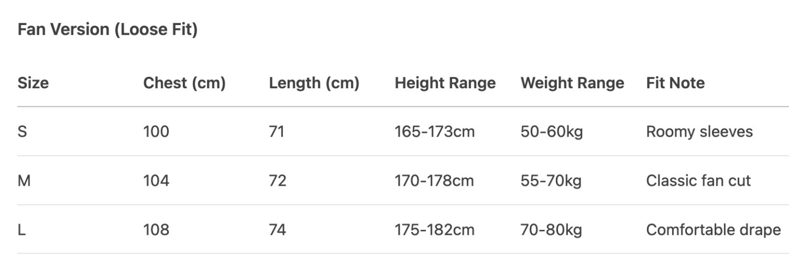
Task: Click length value 71 in S row
Action: pos(277,132)
